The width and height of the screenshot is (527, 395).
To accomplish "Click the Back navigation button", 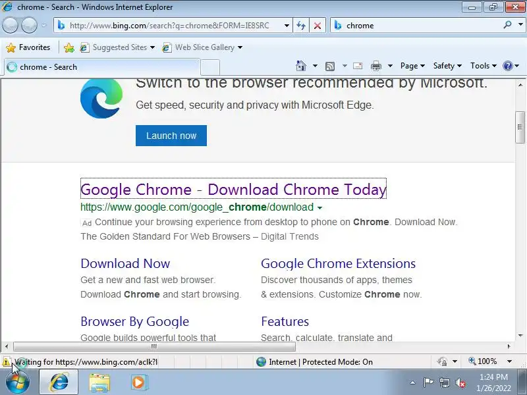I will (x=10, y=25).
